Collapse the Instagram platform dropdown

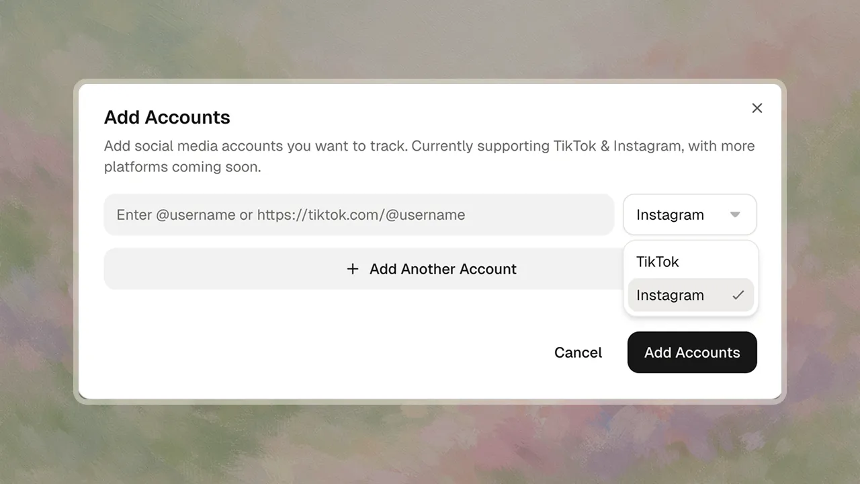[x=689, y=215]
